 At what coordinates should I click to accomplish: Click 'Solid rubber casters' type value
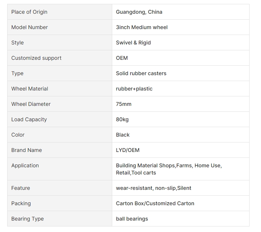coord(141,73)
